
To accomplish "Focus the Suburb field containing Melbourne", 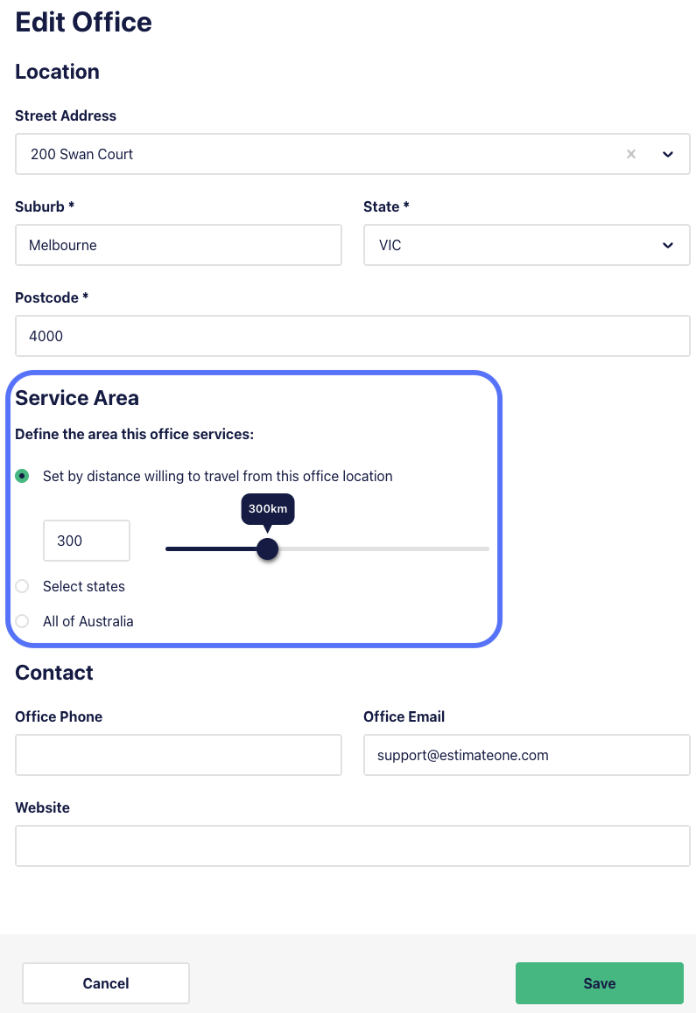I will point(179,245).
